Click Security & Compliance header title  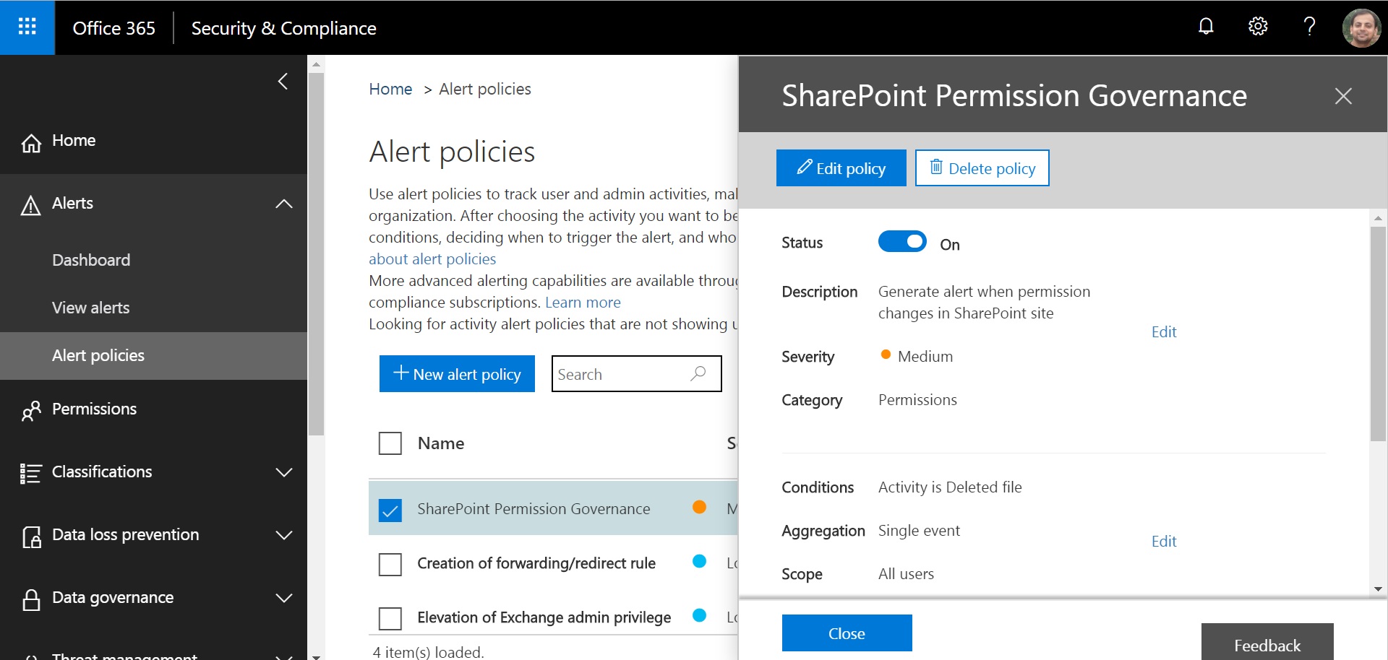pyautogui.click(x=283, y=28)
